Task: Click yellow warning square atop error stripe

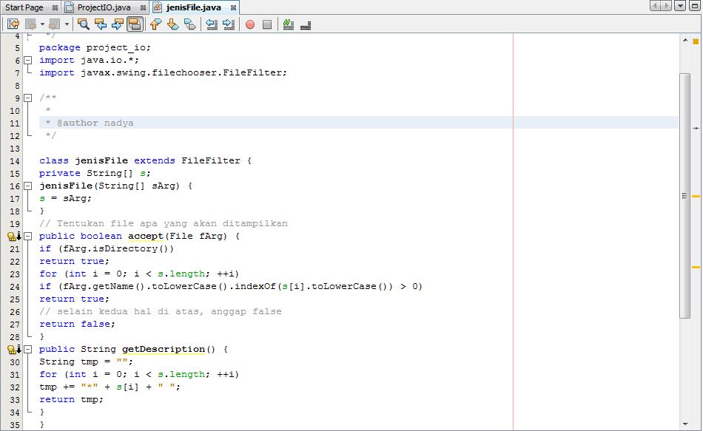Action: point(696,41)
